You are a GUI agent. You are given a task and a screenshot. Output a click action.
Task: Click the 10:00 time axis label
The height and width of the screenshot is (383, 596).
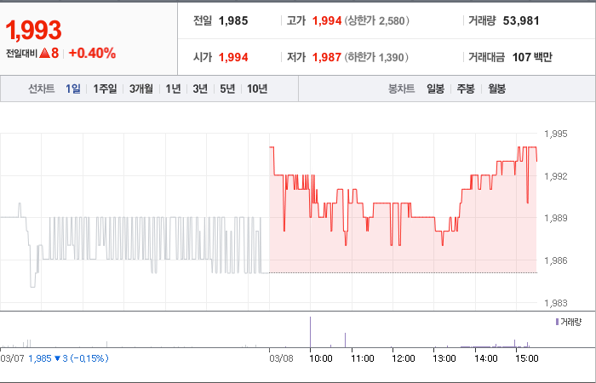pyautogui.click(x=321, y=358)
